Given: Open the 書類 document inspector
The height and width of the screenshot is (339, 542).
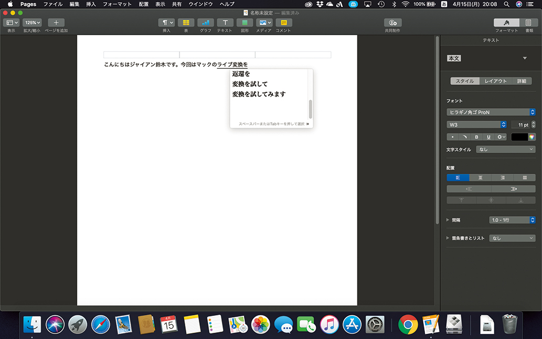Looking at the screenshot, I should [528, 23].
